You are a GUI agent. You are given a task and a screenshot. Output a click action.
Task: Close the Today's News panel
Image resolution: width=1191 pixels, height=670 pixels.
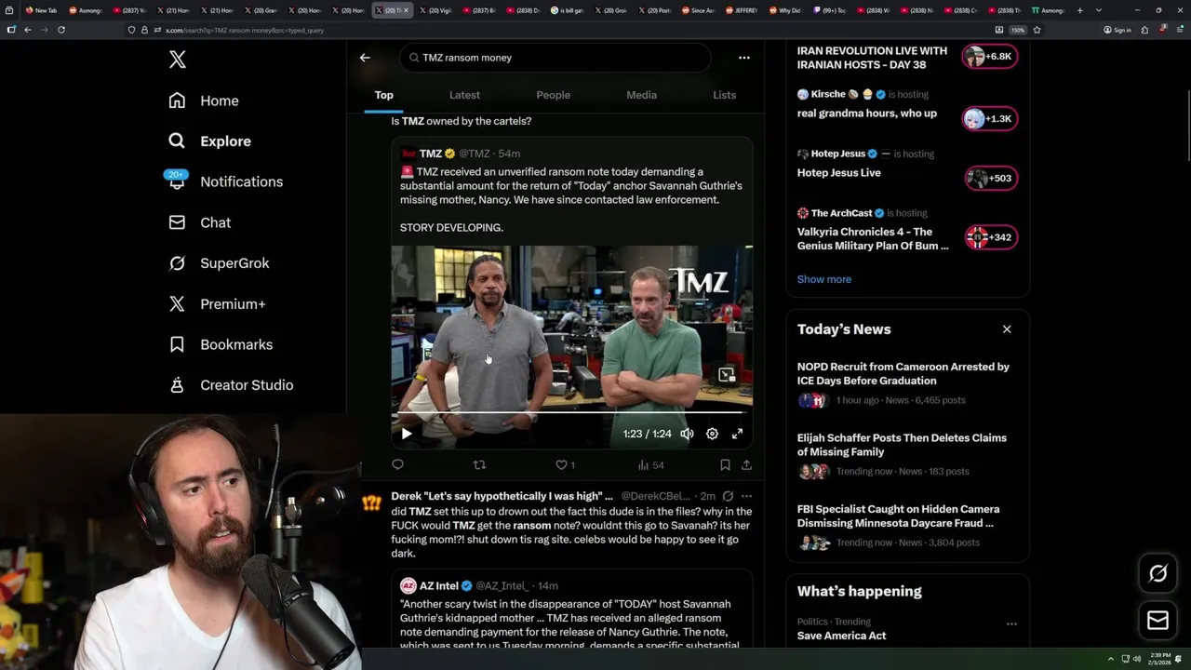(1007, 329)
